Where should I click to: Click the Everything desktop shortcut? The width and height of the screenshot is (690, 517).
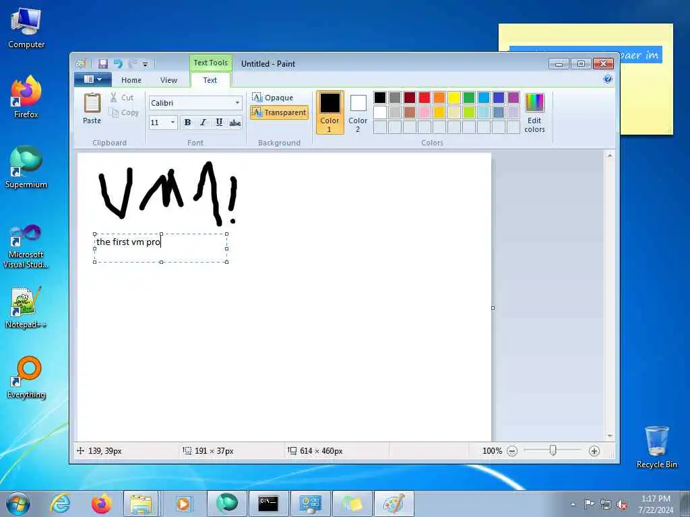(x=26, y=377)
